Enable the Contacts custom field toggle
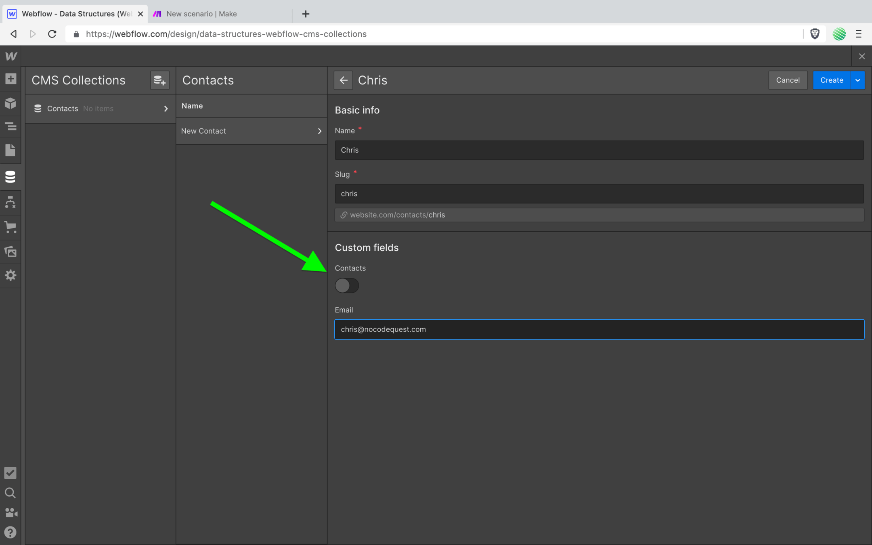This screenshot has width=872, height=545. [x=347, y=285]
